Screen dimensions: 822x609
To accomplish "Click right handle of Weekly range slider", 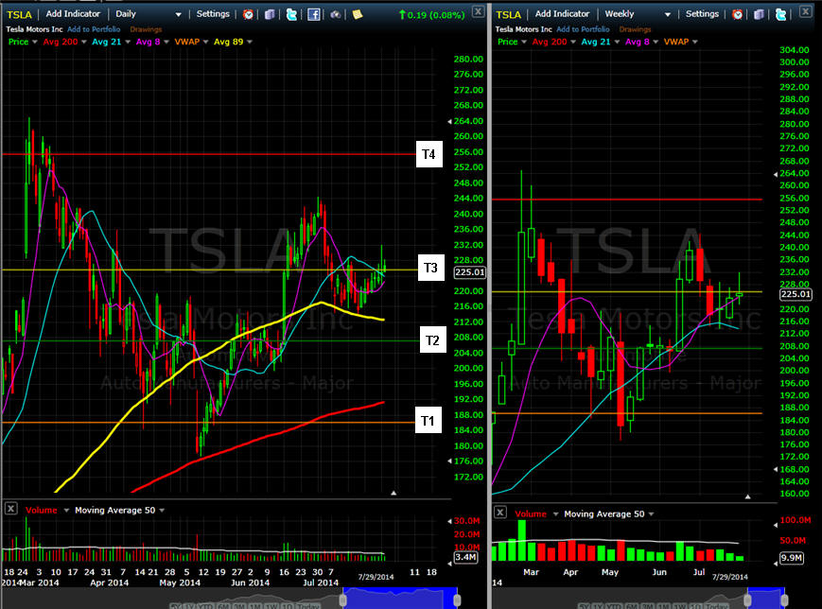I will (784, 600).
